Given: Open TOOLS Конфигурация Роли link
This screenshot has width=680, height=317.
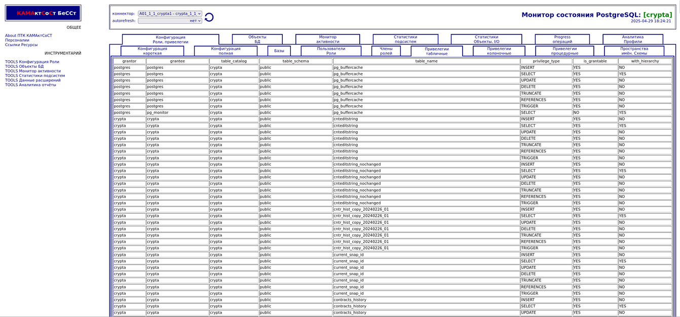Looking at the screenshot, I should point(32,62).
